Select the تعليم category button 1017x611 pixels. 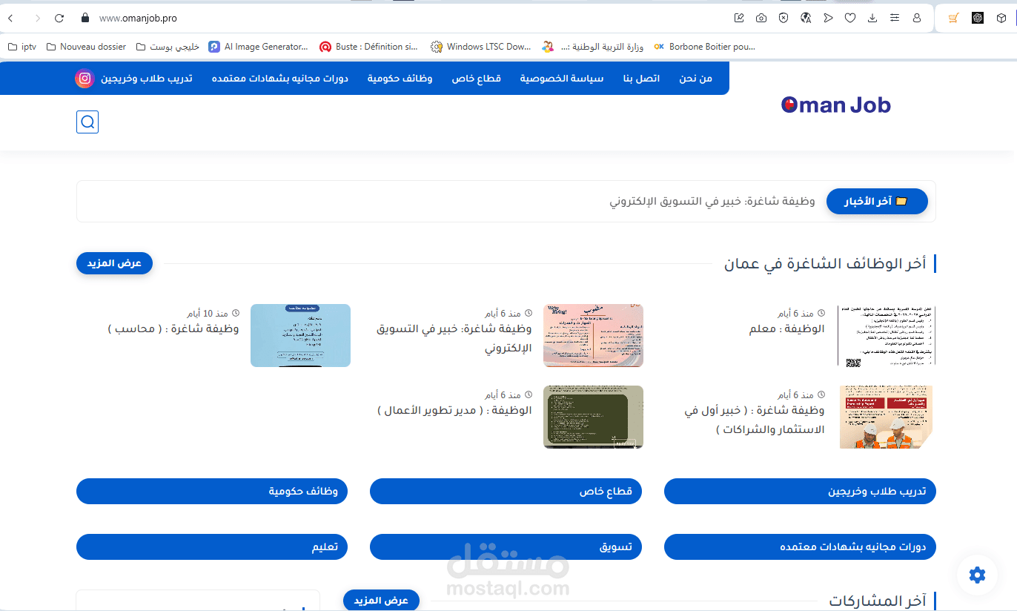tap(212, 547)
